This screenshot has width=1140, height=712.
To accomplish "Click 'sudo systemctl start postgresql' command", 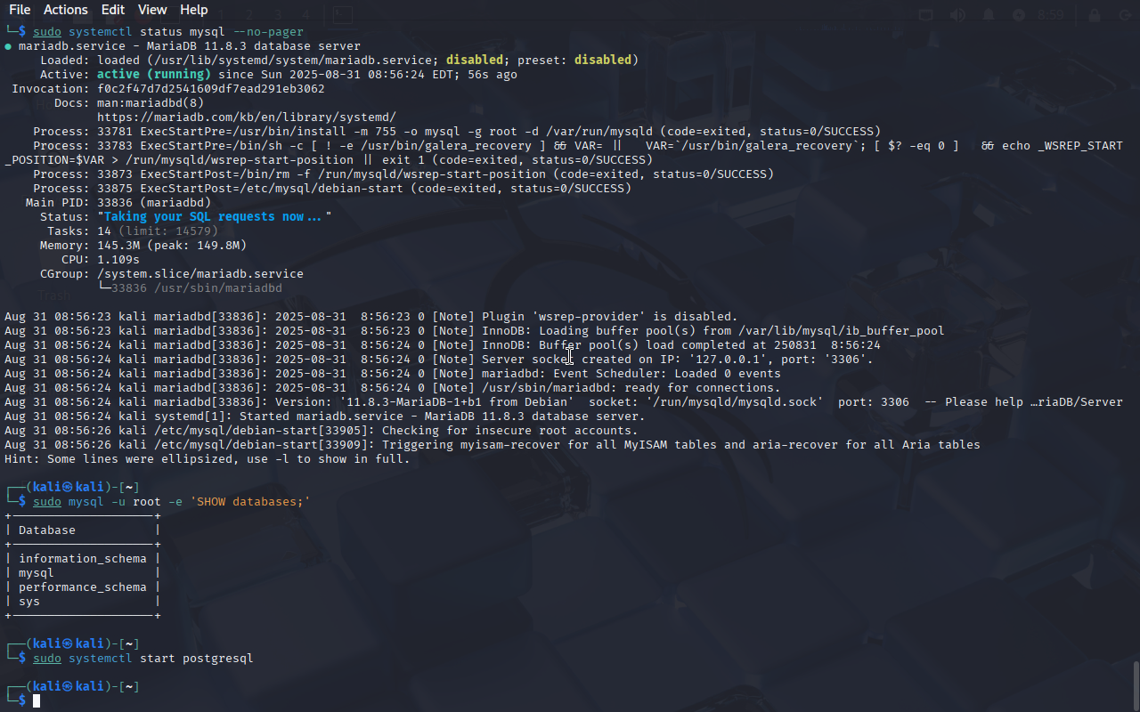I will click(143, 659).
